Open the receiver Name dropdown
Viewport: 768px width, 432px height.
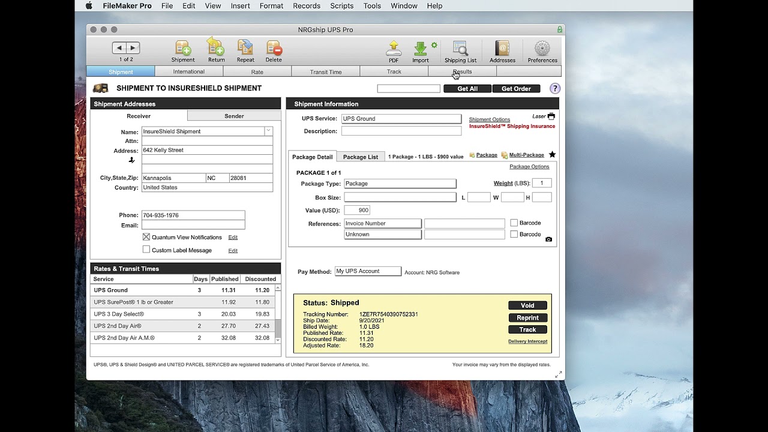268,131
